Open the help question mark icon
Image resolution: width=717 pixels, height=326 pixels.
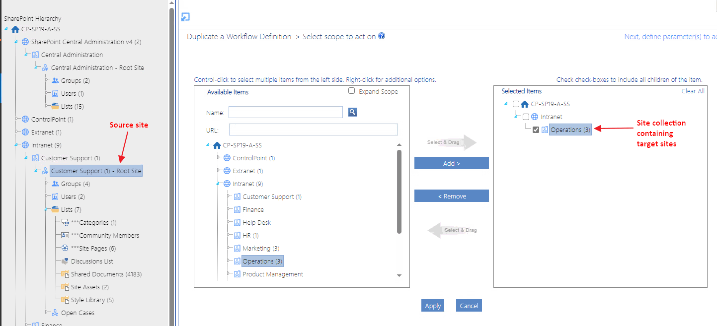click(381, 36)
